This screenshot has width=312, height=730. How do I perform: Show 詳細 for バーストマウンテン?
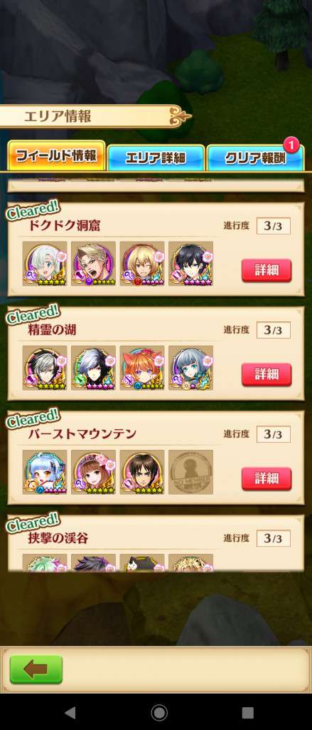pos(267,479)
